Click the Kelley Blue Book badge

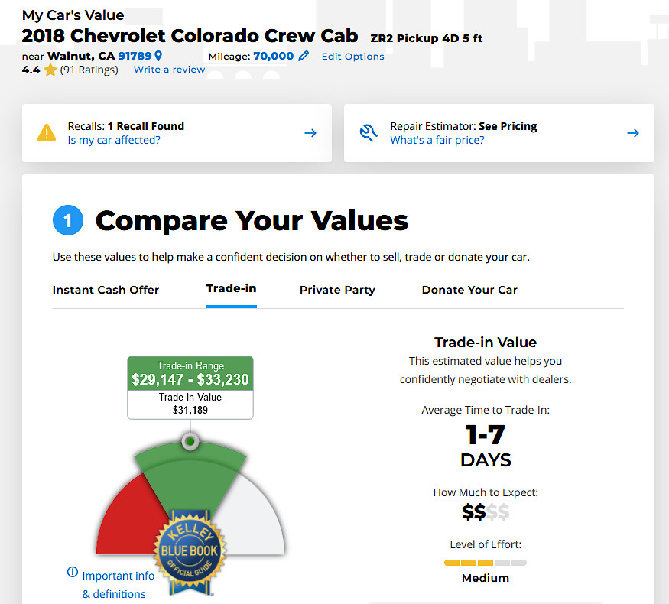(190, 551)
